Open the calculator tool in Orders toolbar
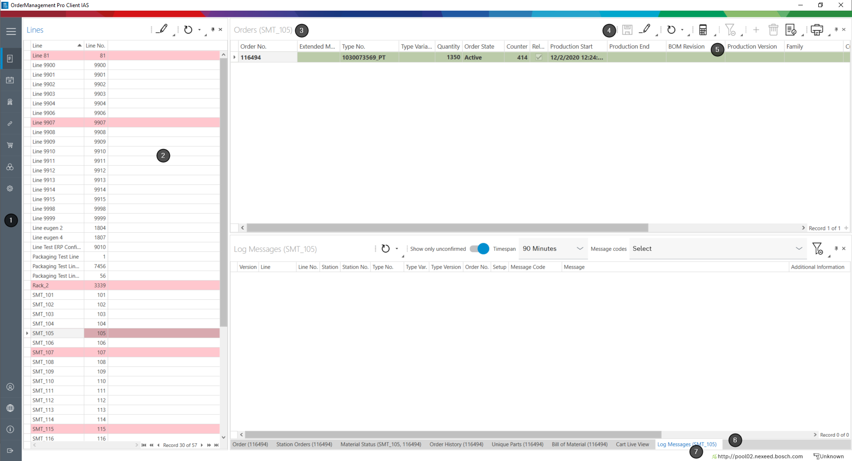852x461 pixels. 702,30
